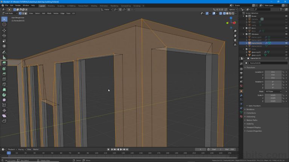Expand the Relations panel
The height and width of the screenshot is (162, 289).
pos(249,109)
